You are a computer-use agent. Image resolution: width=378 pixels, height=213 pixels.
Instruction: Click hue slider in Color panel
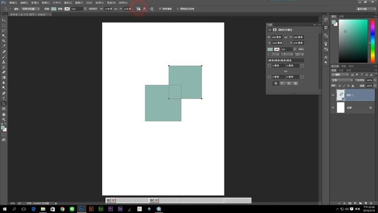(373, 41)
